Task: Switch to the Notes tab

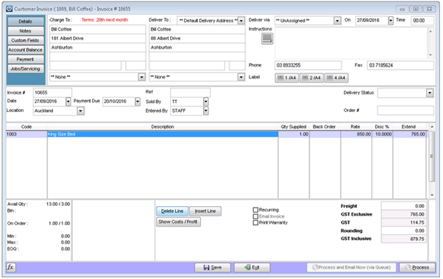Action: coord(26,31)
